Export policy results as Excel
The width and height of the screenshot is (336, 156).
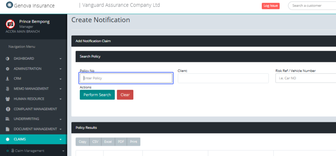pyautogui.click(x=108, y=142)
